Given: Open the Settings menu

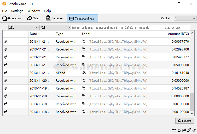Looking at the screenshot, I should click(x=17, y=11).
